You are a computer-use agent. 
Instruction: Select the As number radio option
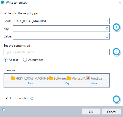(x=33, y=60)
